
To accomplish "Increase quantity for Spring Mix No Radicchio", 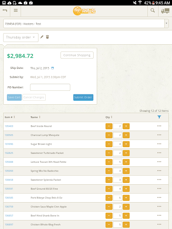I will tap(126, 171).
